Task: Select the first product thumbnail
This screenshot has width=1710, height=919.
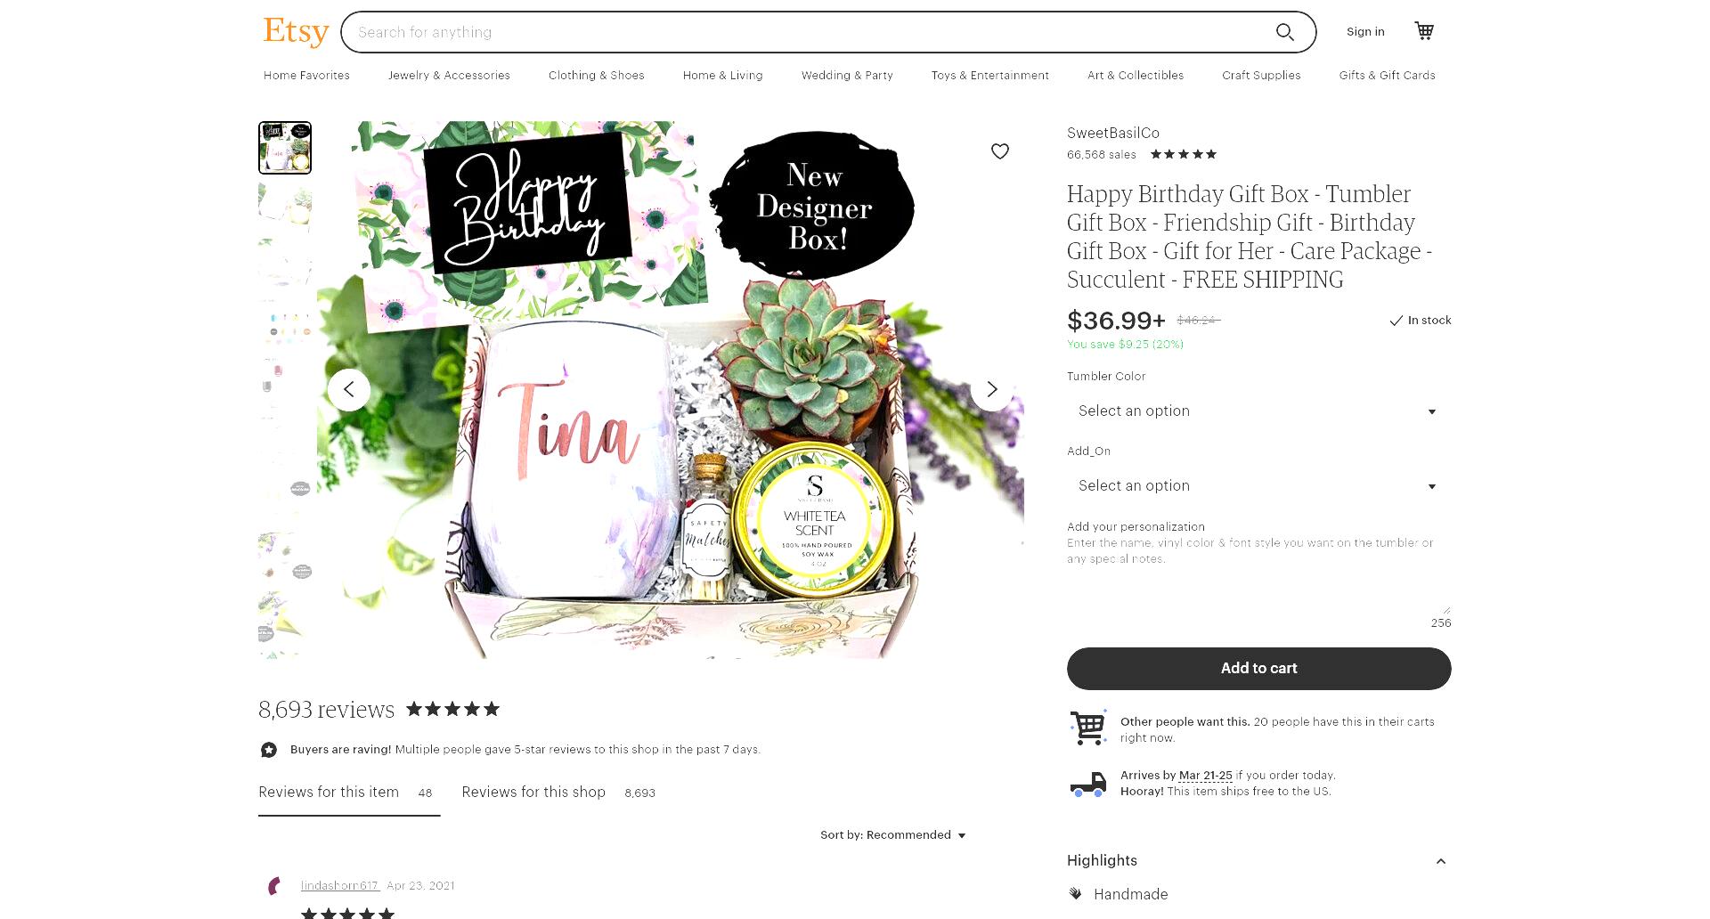Action: pyautogui.click(x=285, y=148)
